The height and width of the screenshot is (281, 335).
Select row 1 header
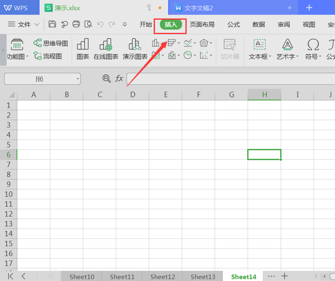(x=9, y=105)
